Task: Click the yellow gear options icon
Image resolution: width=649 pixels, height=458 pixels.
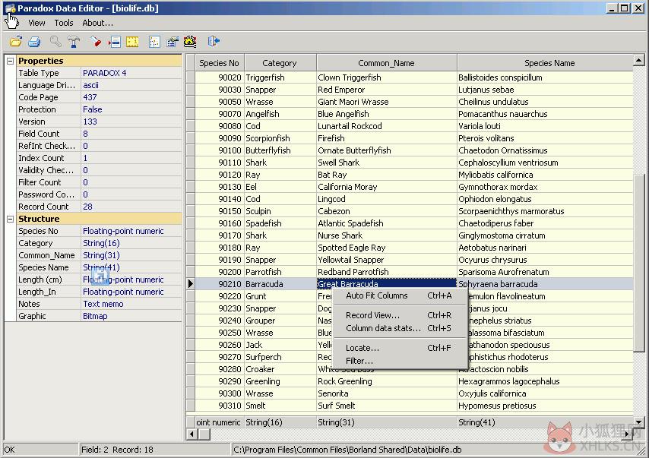Action: tap(190, 41)
